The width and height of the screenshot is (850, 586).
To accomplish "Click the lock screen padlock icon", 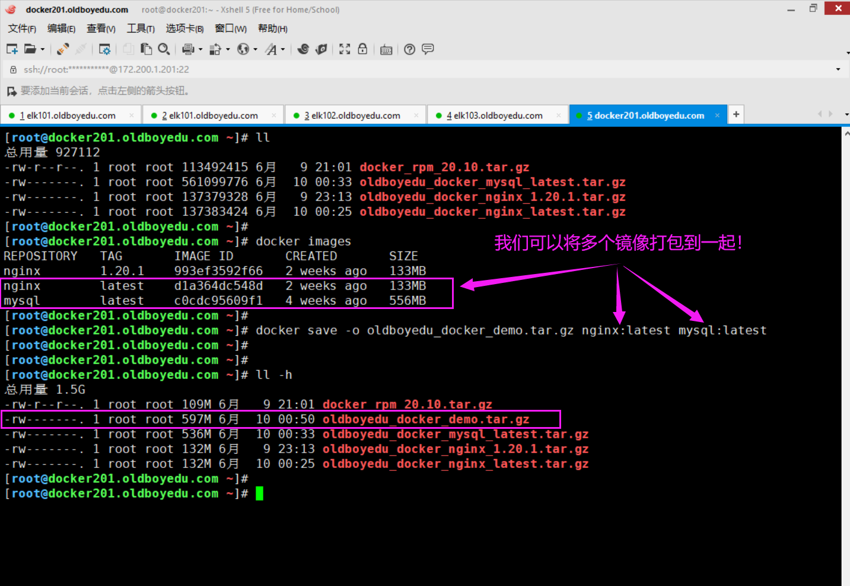I will pos(362,49).
